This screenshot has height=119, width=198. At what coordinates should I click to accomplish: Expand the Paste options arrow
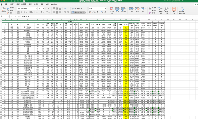pyautogui.click(x=6, y=9)
